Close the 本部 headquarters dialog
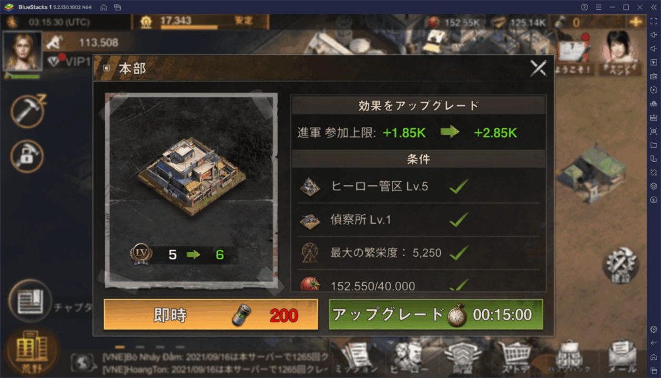 (x=538, y=68)
